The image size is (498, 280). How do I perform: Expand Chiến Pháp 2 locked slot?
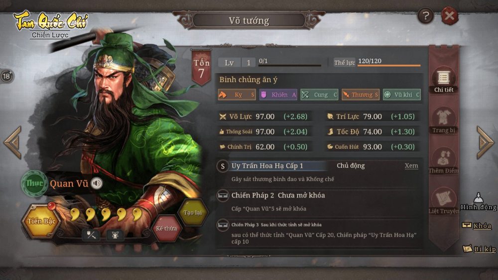pos(319,202)
